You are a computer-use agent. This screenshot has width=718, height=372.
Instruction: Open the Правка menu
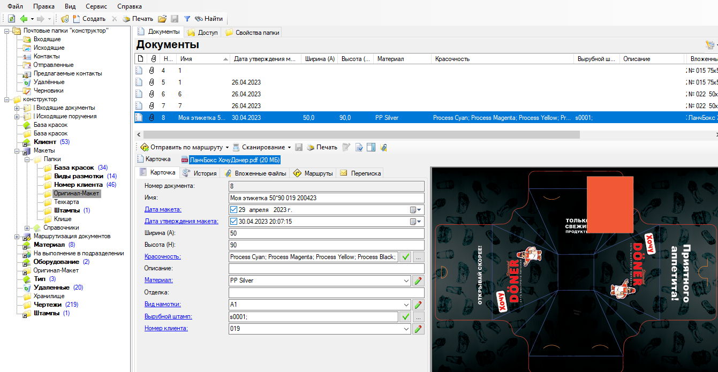(x=44, y=6)
